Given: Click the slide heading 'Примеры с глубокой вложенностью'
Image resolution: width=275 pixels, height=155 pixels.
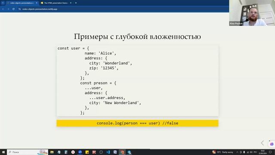Looking at the screenshot, I should tap(137, 37).
